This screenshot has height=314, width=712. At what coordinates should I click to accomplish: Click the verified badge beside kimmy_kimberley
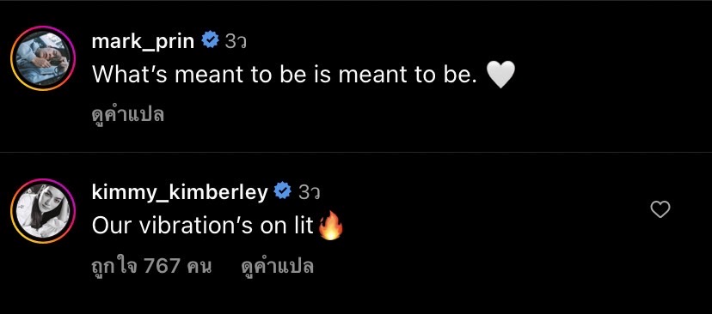[283, 191]
